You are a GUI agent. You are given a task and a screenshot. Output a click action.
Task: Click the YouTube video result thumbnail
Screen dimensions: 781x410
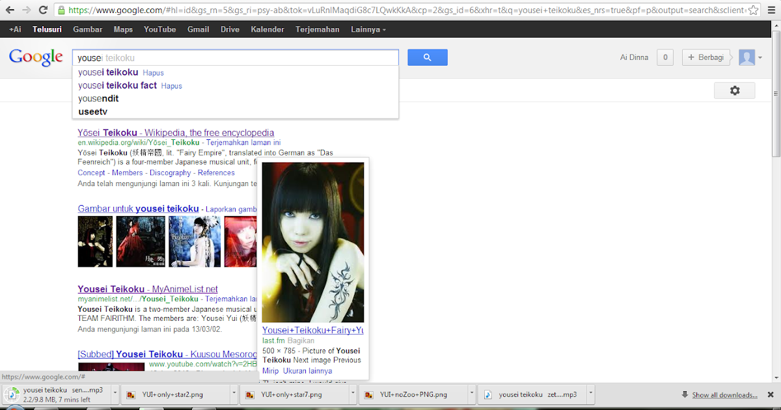coord(111,366)
